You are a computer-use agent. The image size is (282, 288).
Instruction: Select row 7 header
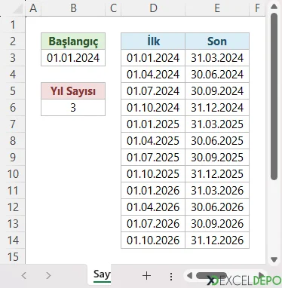point(13,124)
